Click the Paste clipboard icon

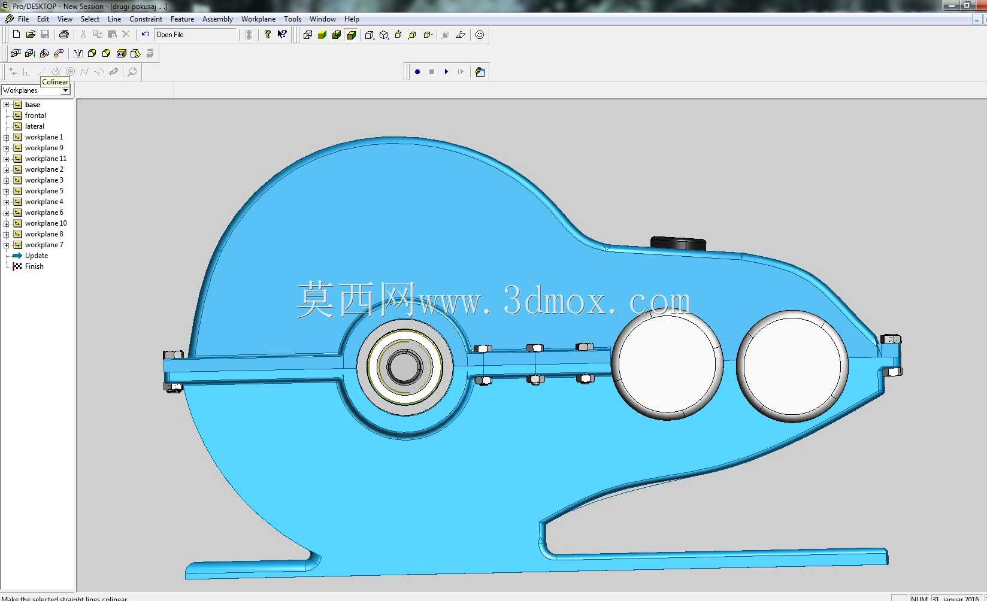click(112, 35)
